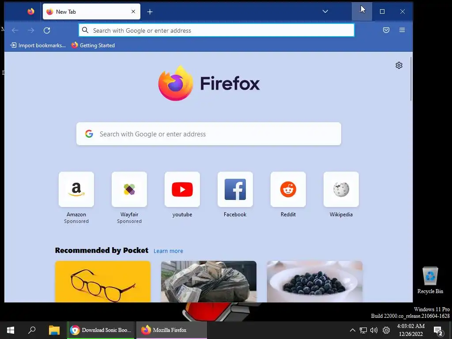Open the Save to Pocket icon

click(386, 30)
